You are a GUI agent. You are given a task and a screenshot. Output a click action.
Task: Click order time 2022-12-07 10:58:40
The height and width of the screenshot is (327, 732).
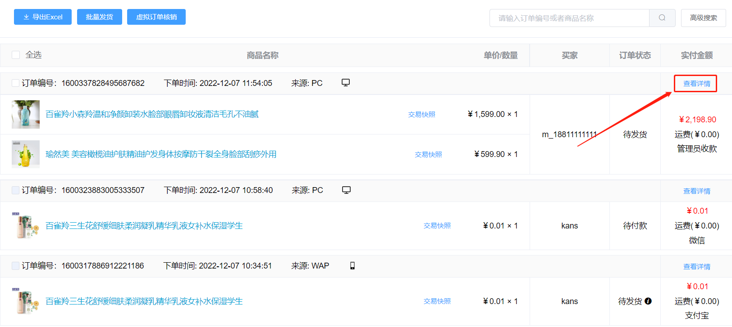[x=236, y=190]
